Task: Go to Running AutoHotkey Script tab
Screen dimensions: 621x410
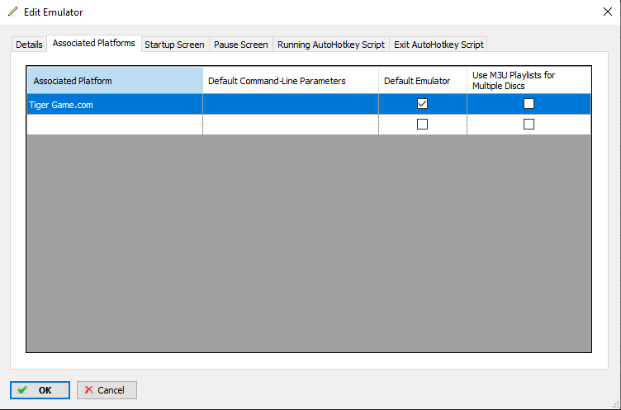Action: tap(330, 45)
